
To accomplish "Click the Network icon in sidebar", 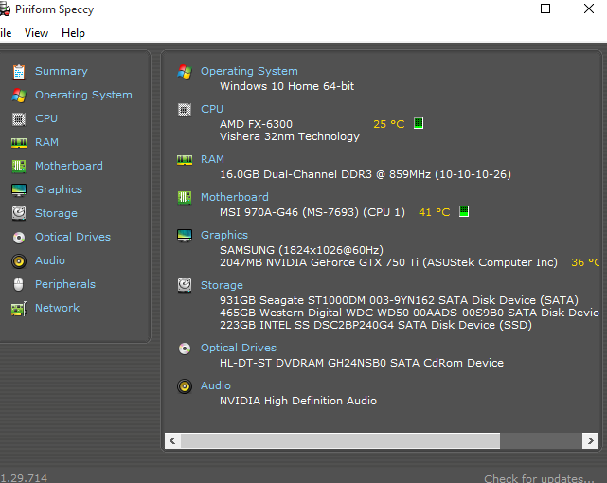I will [18, 308].
